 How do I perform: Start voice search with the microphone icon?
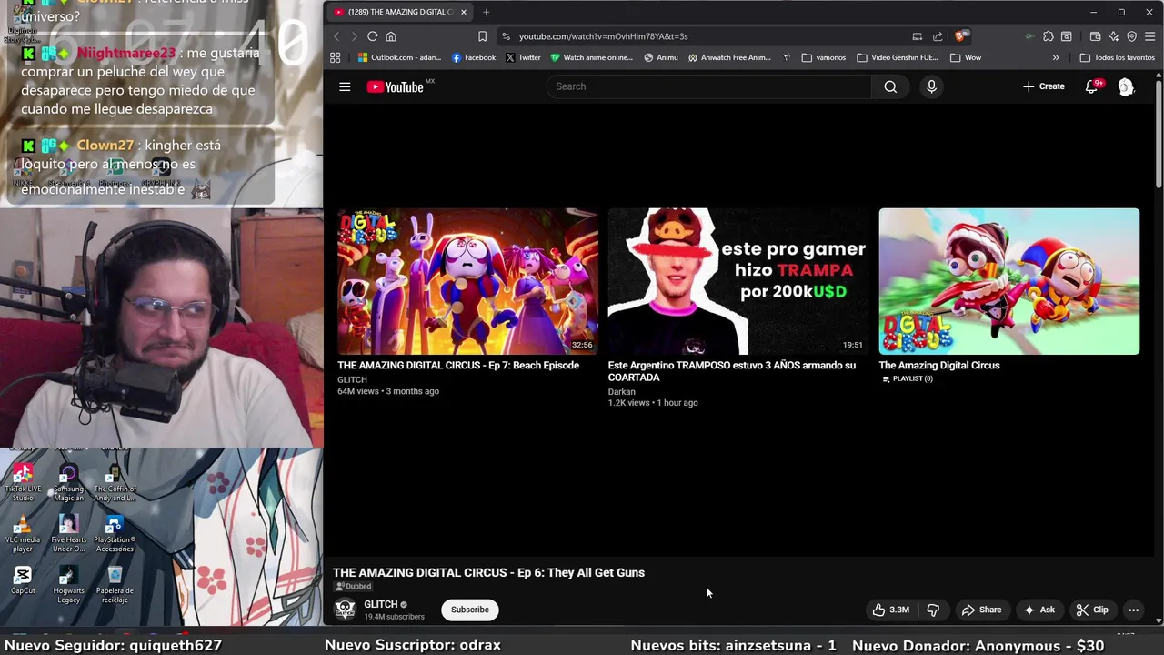[x=931, y=86]
